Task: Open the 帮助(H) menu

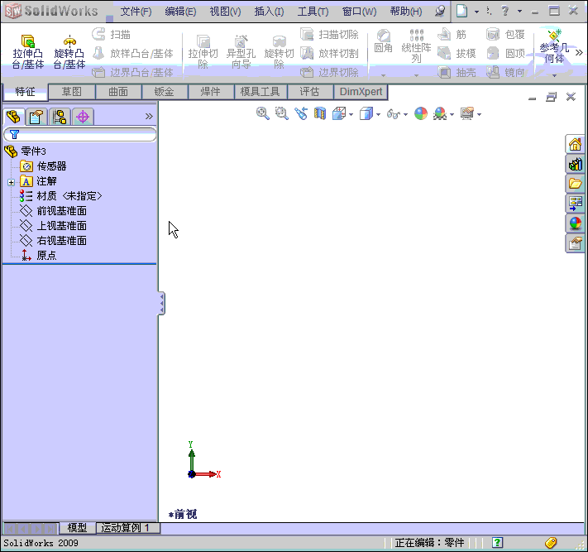Action: coord(406,12)
